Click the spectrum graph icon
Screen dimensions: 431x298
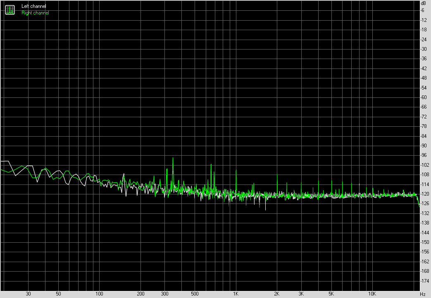[x=10, y=10]
